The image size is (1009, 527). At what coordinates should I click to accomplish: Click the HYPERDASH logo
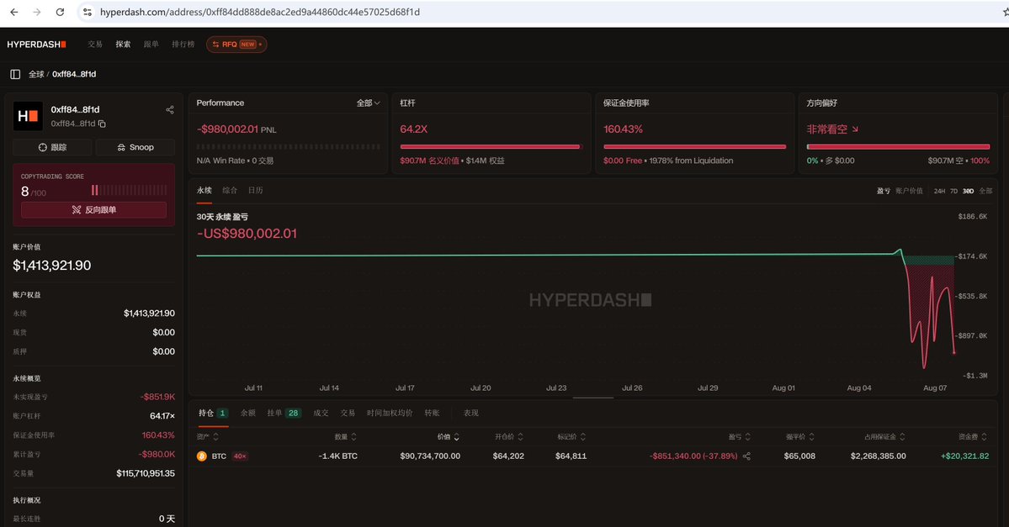[x=37, y=45]
